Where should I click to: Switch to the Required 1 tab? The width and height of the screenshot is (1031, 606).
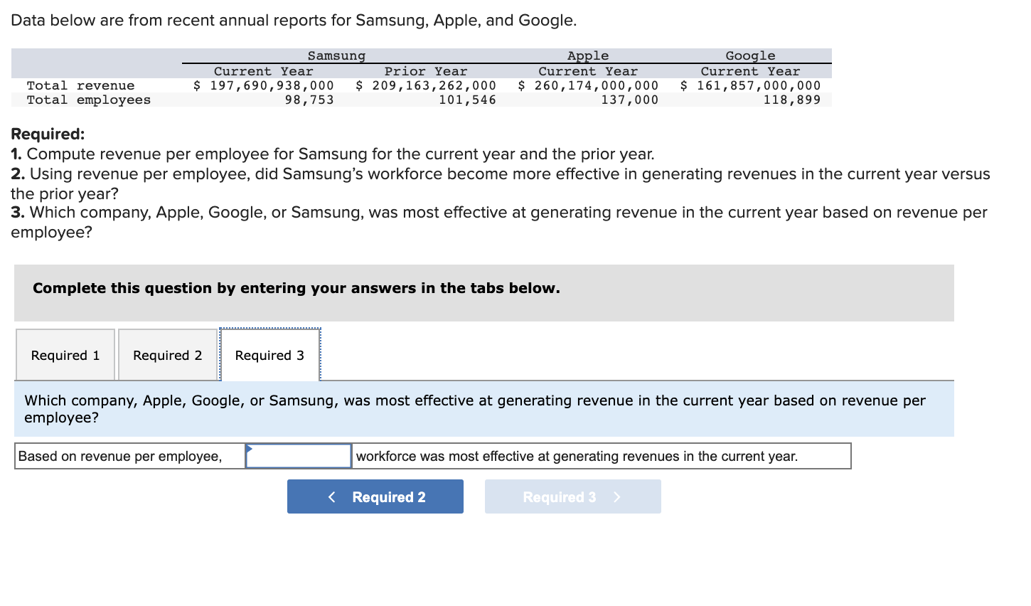(x=65, y=354)
